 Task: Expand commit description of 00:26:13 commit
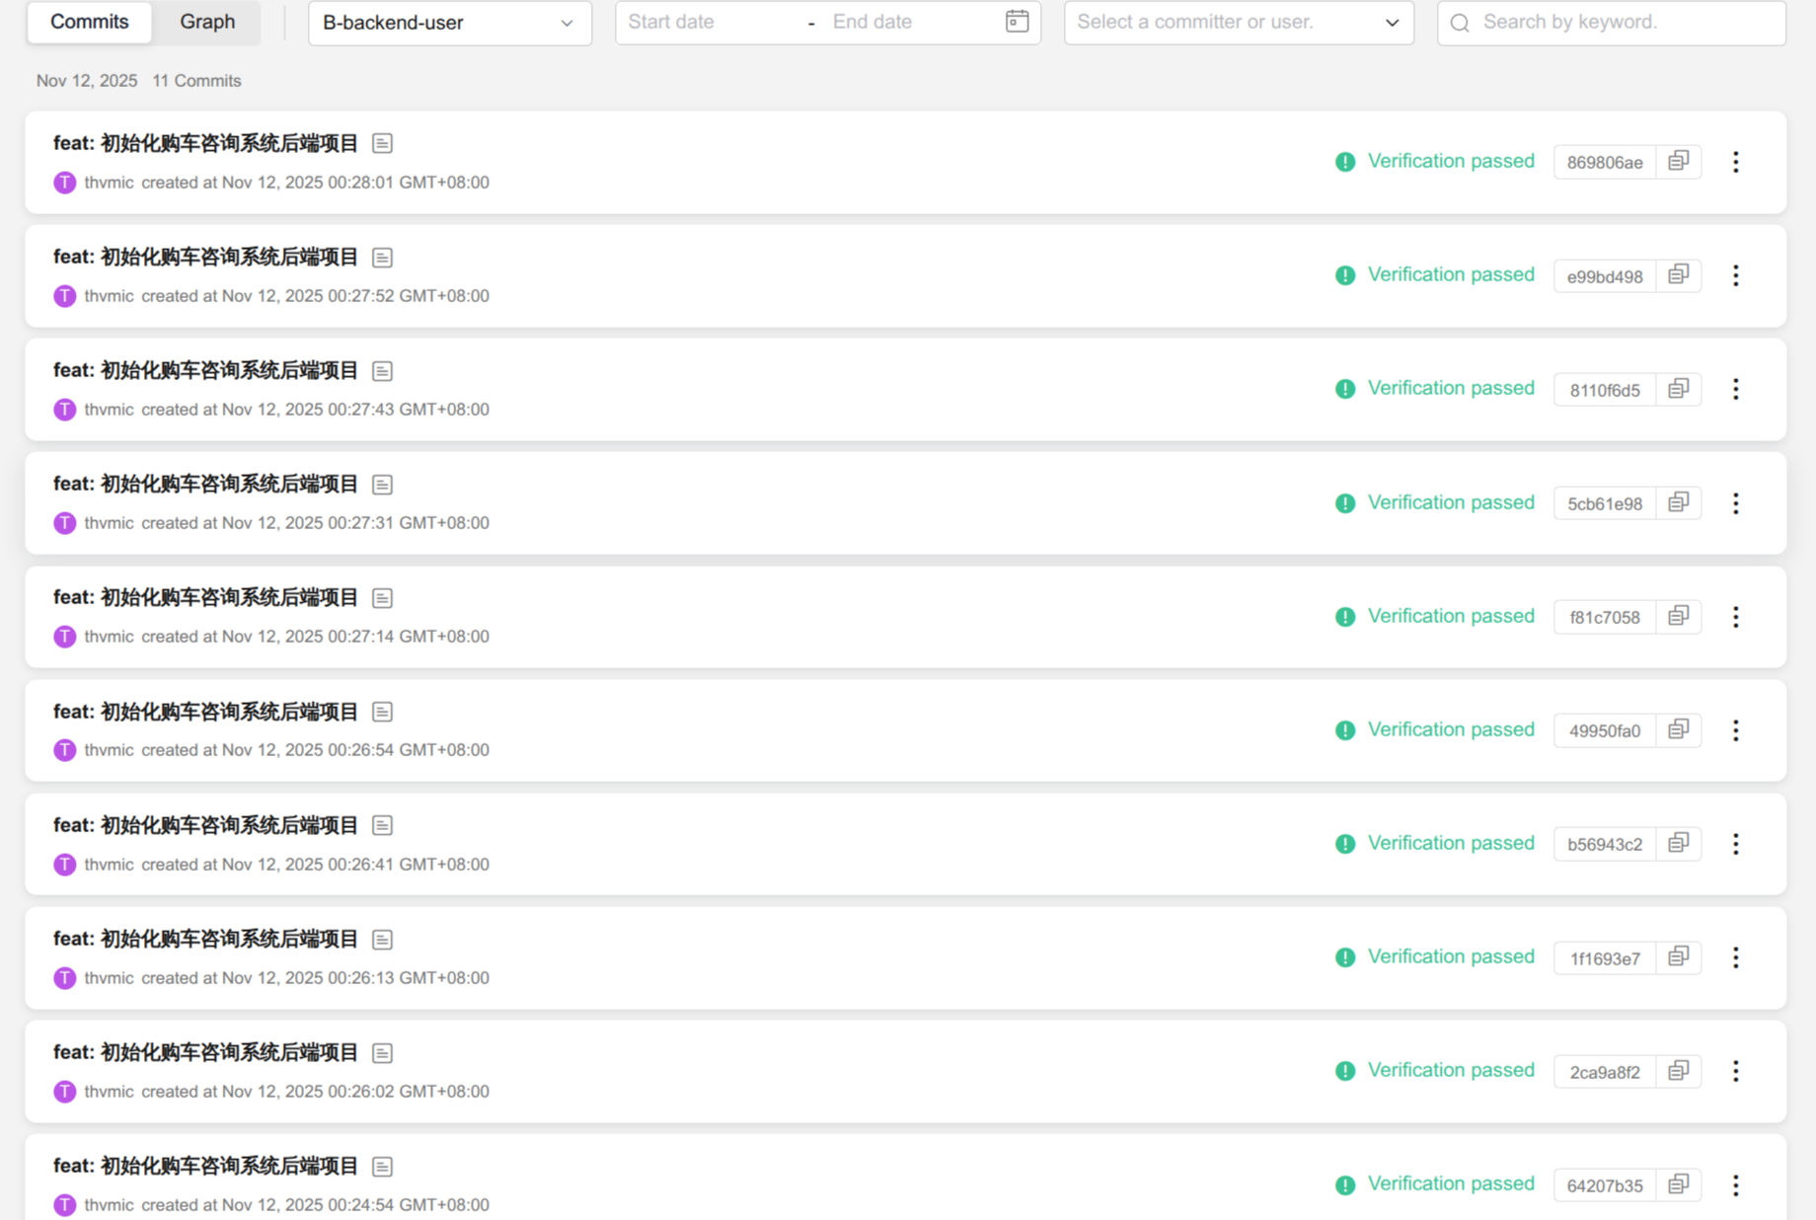pyautogui.click(x=382, y=940)
